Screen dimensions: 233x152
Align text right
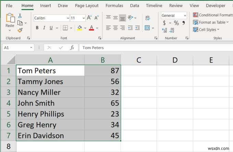pyautogui.click(x=122, y=28)
